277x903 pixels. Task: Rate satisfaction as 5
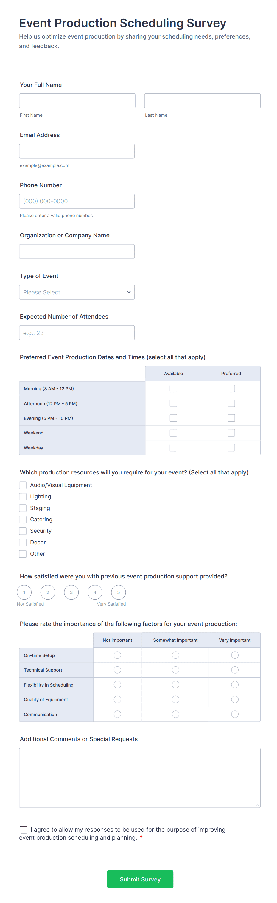(x=118, y=592)
